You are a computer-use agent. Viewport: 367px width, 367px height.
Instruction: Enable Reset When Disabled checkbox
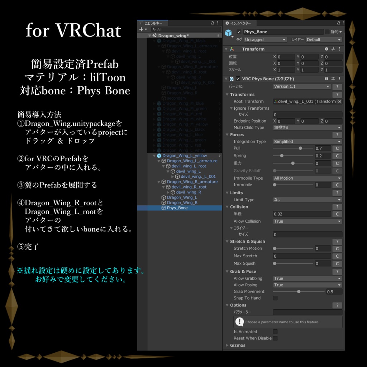coord(275,338)
